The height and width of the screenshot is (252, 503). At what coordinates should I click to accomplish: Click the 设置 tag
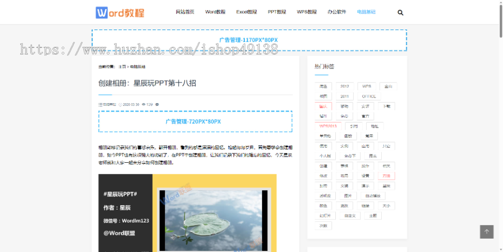(365, 176)
